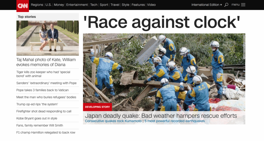Click the CNN logo
Screen dimensions: 264x141
click(23, 6)
